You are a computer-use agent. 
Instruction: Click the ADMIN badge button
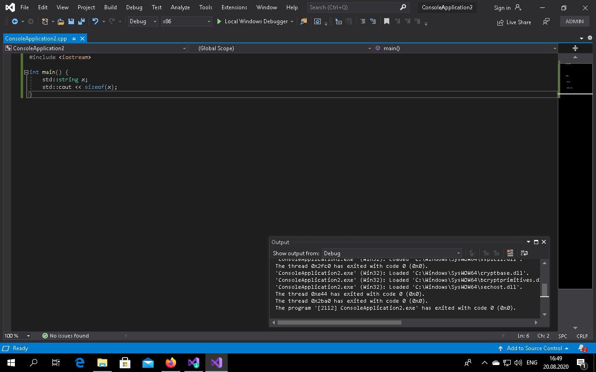[x=575, y=21]
